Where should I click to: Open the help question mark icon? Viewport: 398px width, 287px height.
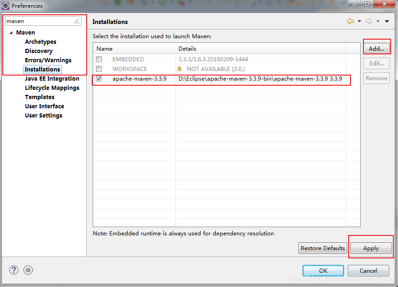coord(14,270)
